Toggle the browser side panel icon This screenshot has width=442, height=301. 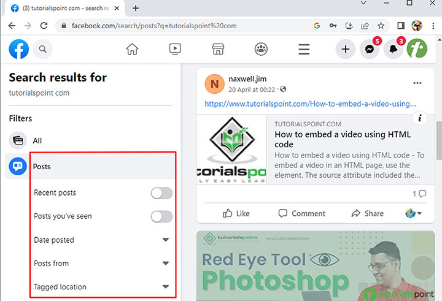tap(401, 26)
